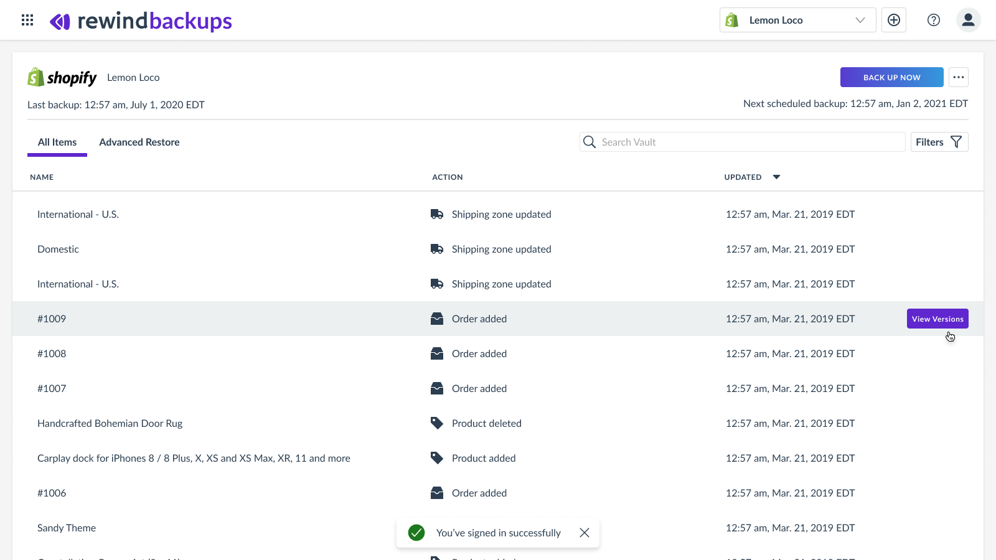The width and height of the screenshot is (996, 560).
Task: Click the Next scheduled backup text
Action: pyautogui.click(x=855, y=103)
